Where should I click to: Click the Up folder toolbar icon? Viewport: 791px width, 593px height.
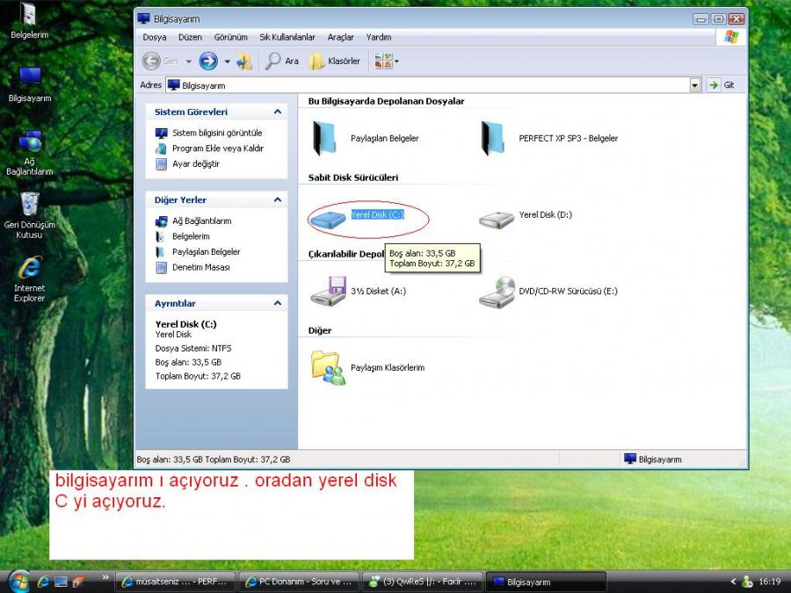(243, 61)
